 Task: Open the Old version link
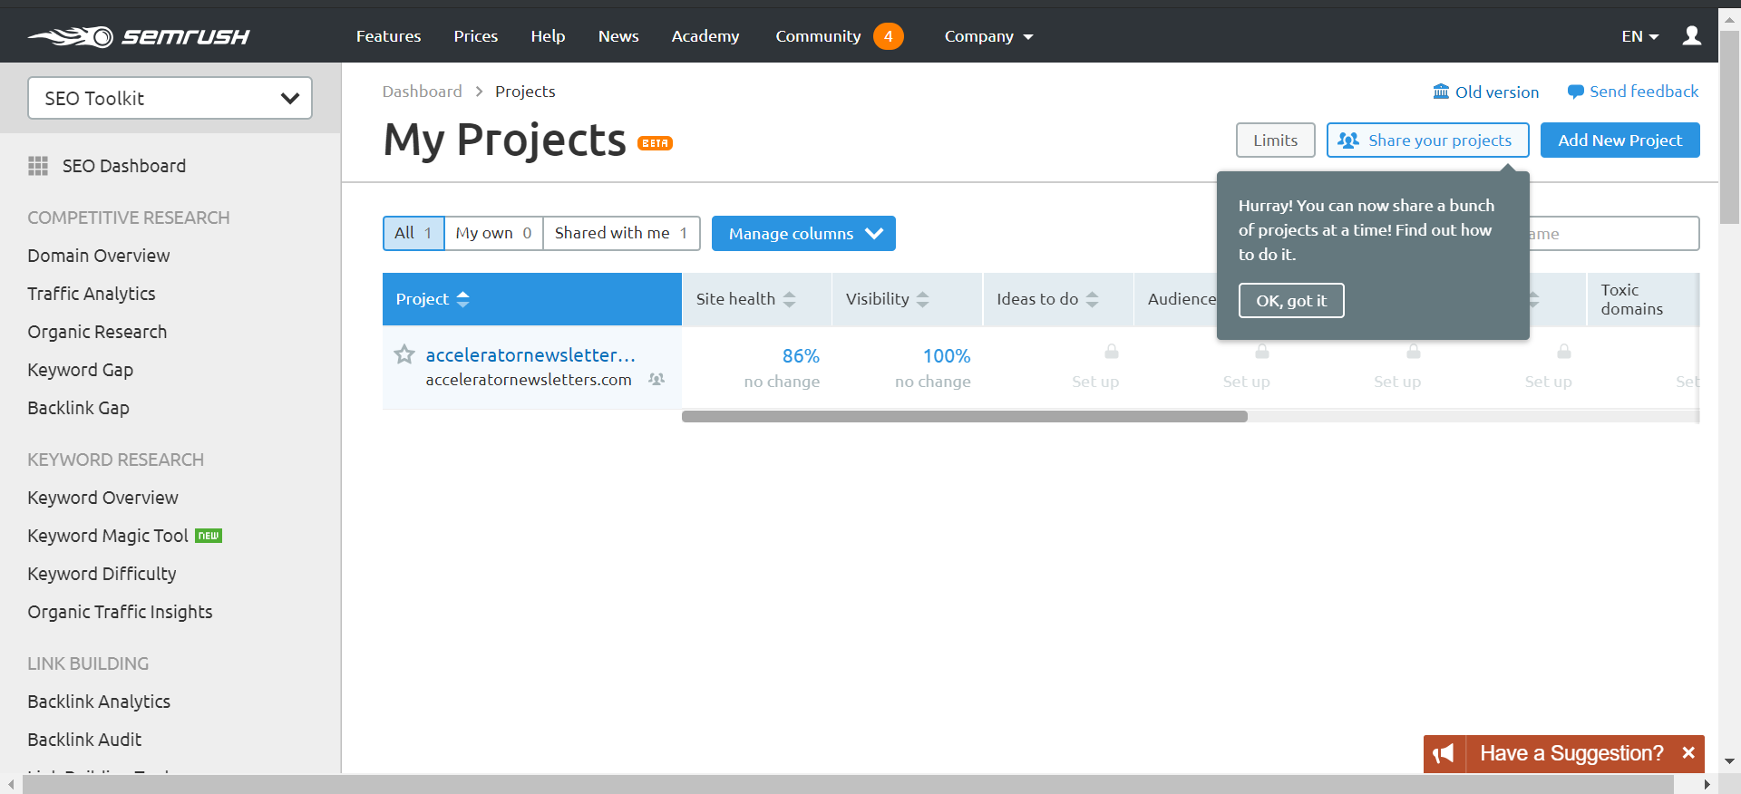[1496, 92]
